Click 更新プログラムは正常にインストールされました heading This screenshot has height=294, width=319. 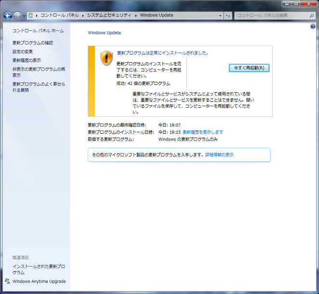click(x=162, y=53)
